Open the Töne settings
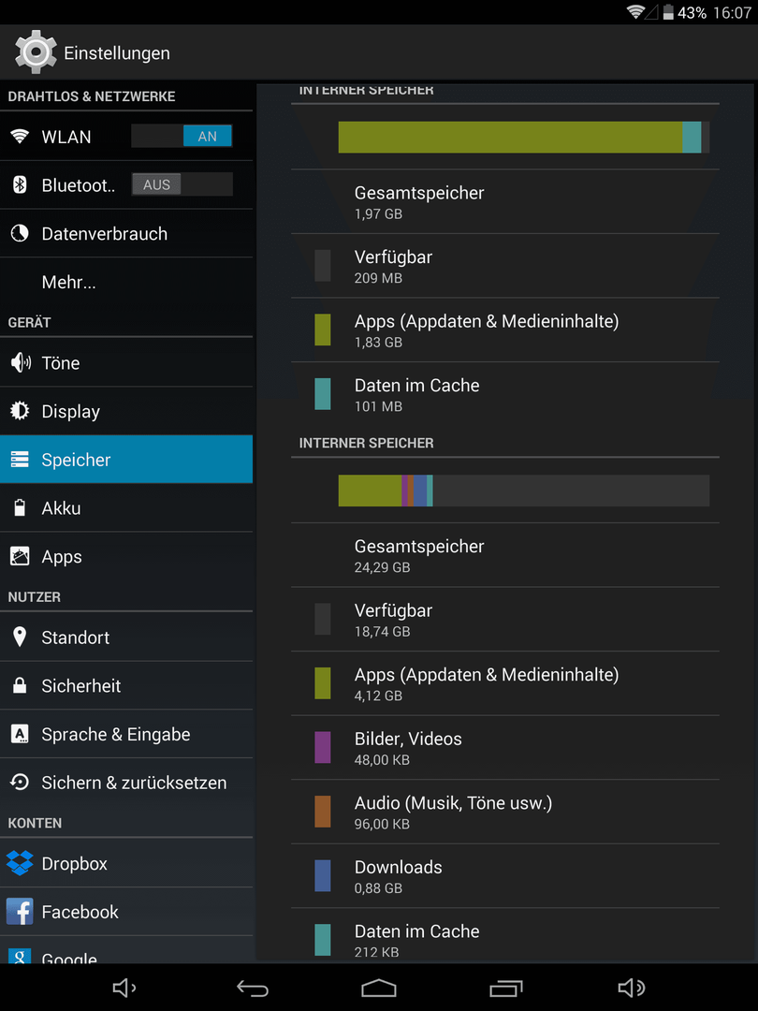The width and height of the screenshot is (758, 1011). (126, 362)
